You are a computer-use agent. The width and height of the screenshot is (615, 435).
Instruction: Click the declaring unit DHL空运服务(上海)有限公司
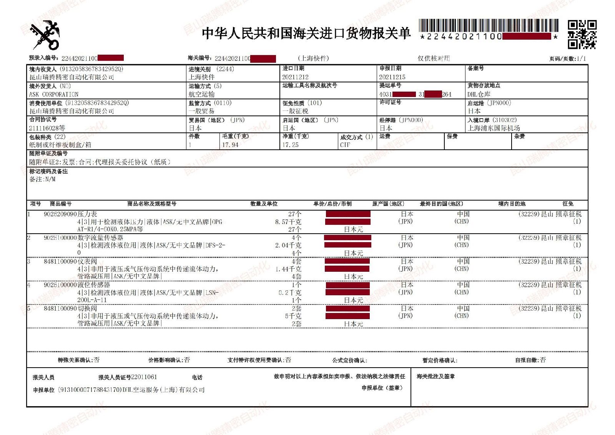point(163,390)
